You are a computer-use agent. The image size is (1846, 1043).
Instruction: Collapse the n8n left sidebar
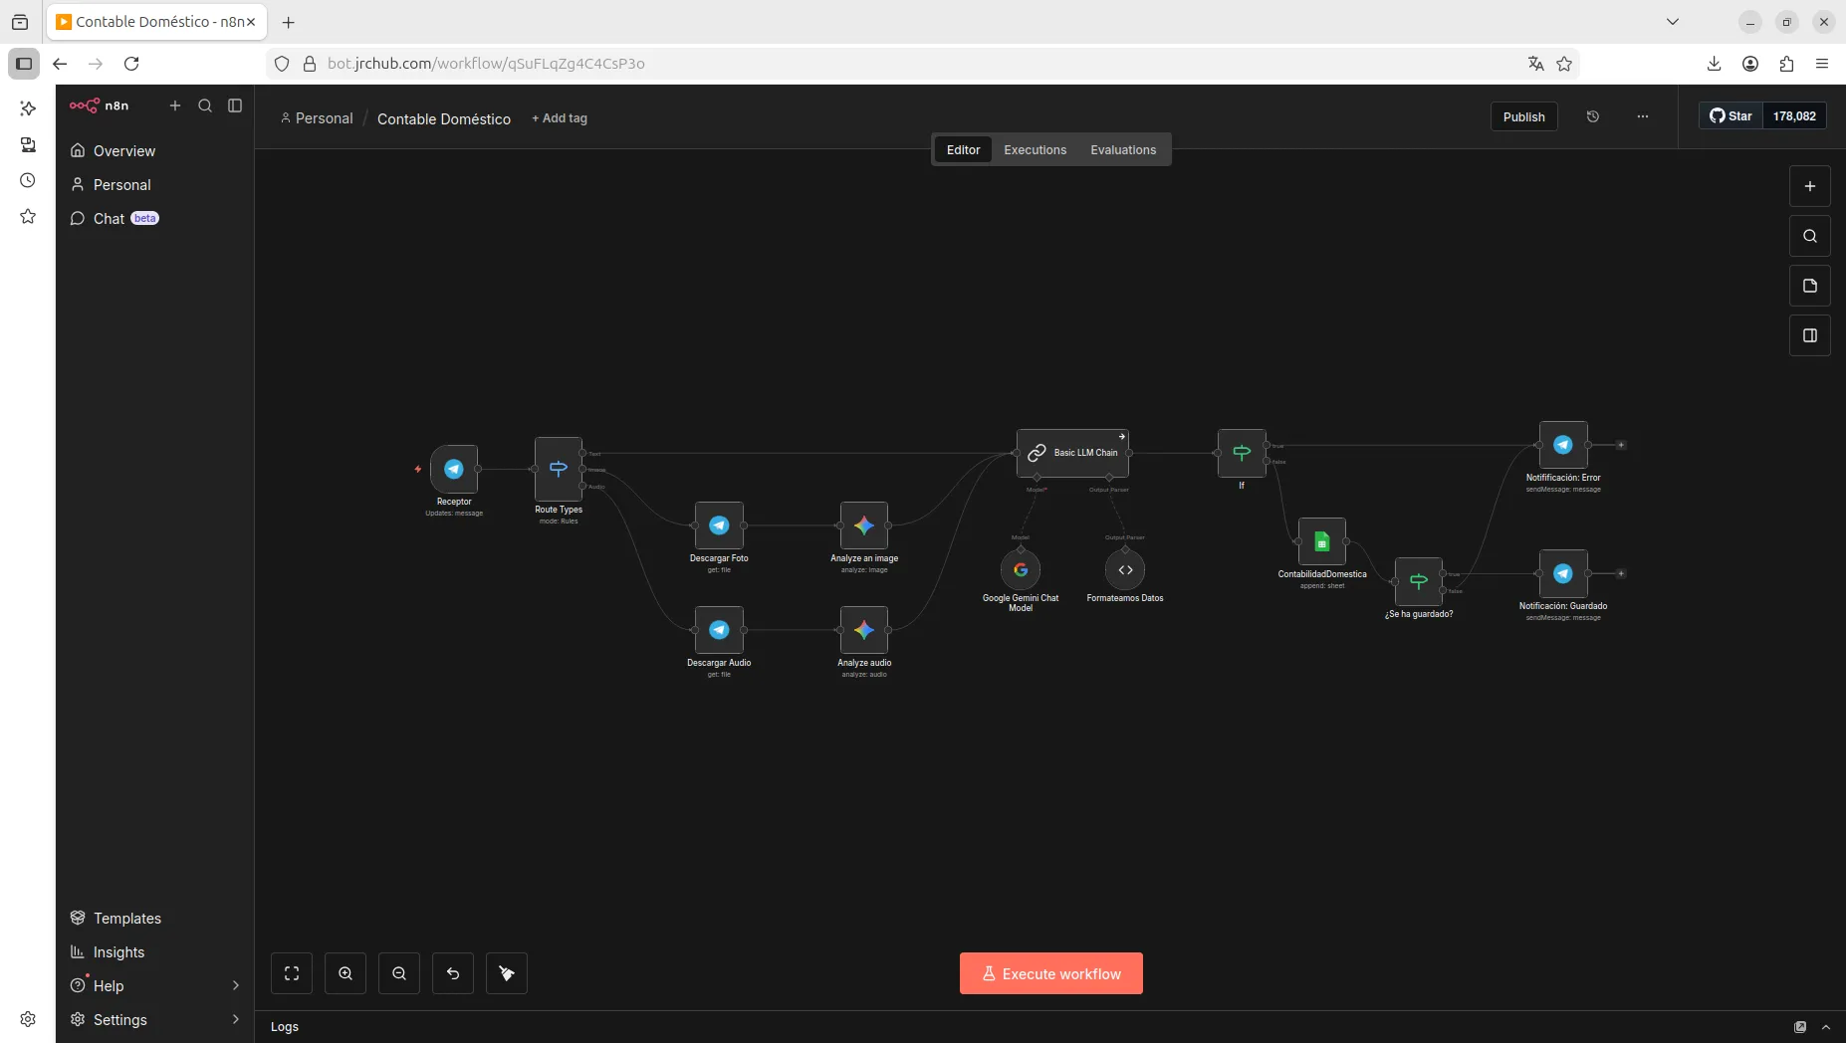click(x=235, y=105)
